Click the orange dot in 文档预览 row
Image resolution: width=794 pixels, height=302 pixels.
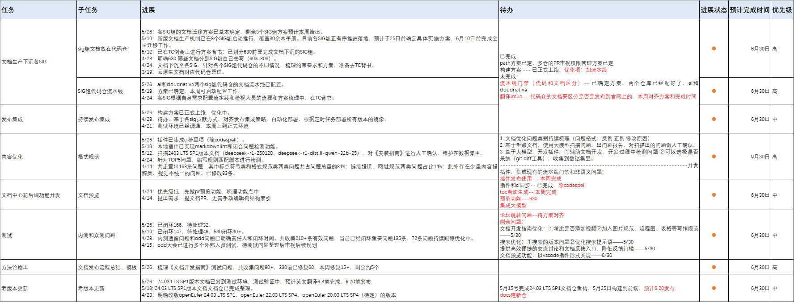(714, 195)
